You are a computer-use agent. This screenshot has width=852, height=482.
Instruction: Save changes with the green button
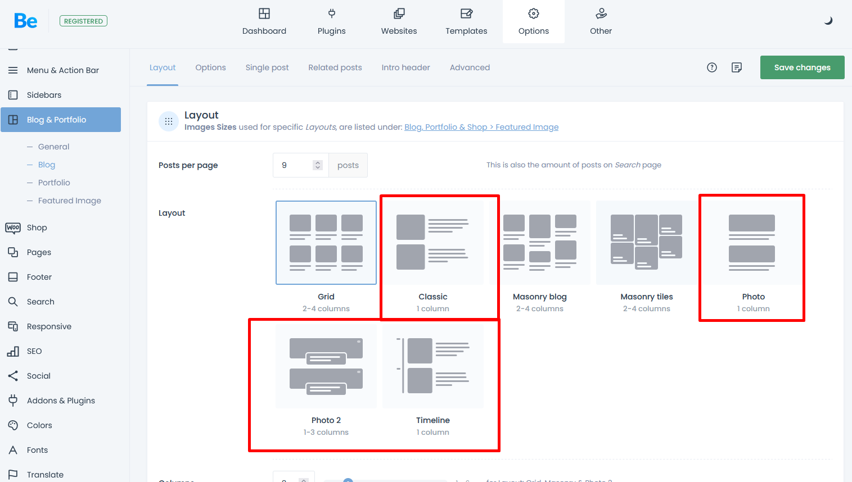point(803,67)
